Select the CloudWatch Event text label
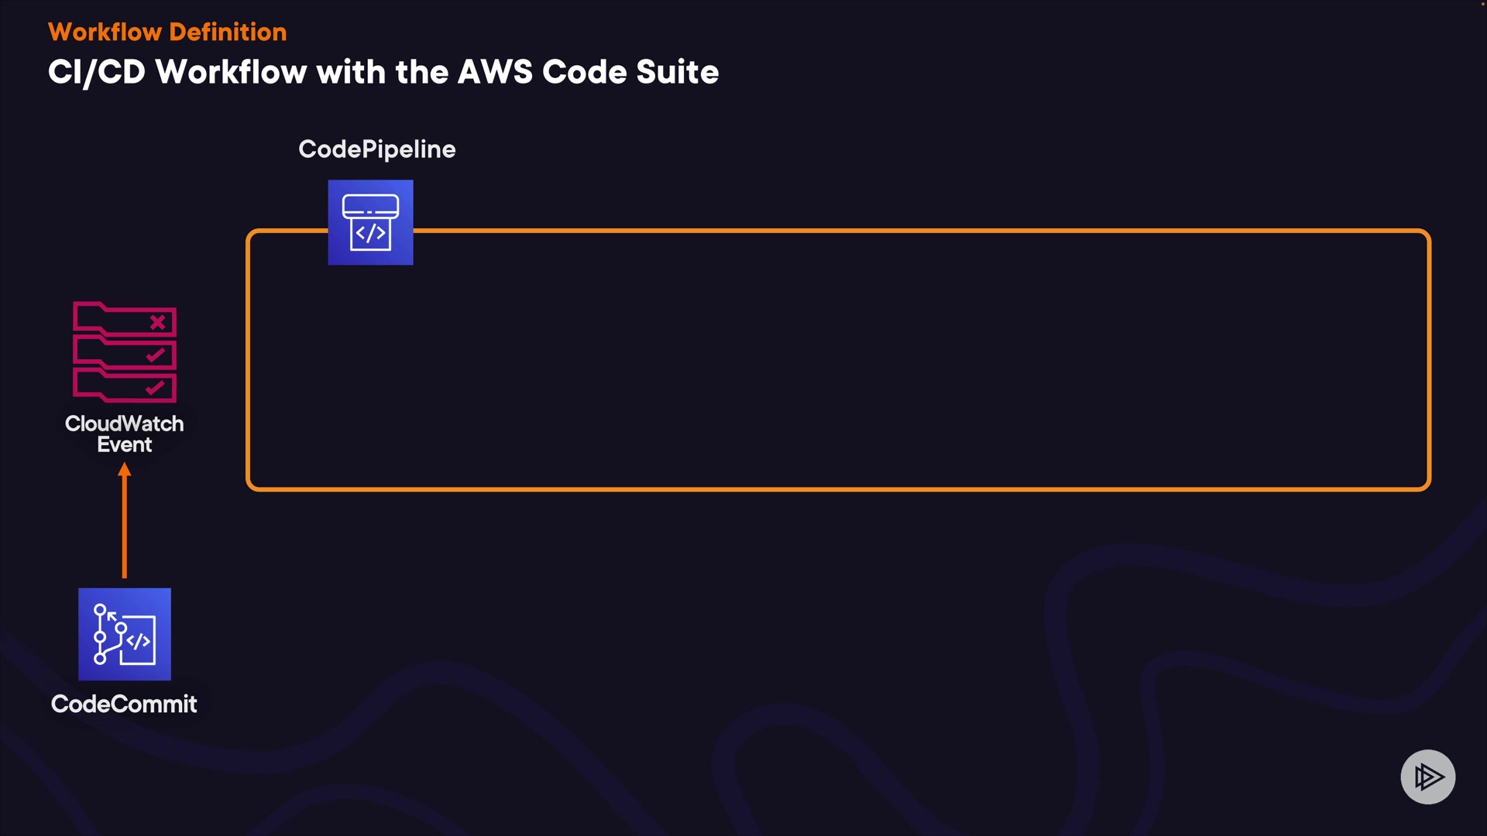Viewport: 1487px width, 836px height. point(125,433)
